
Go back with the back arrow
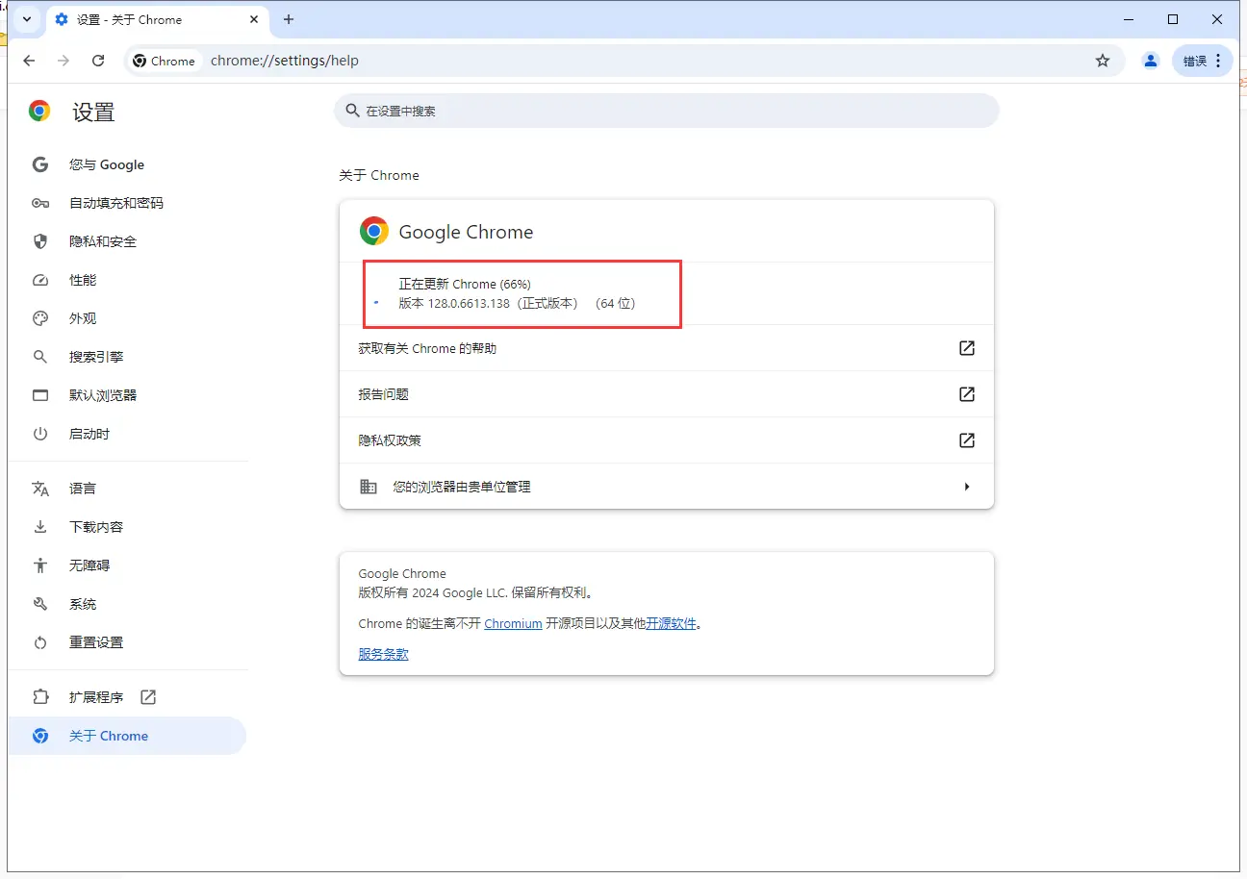coord(29,61)
